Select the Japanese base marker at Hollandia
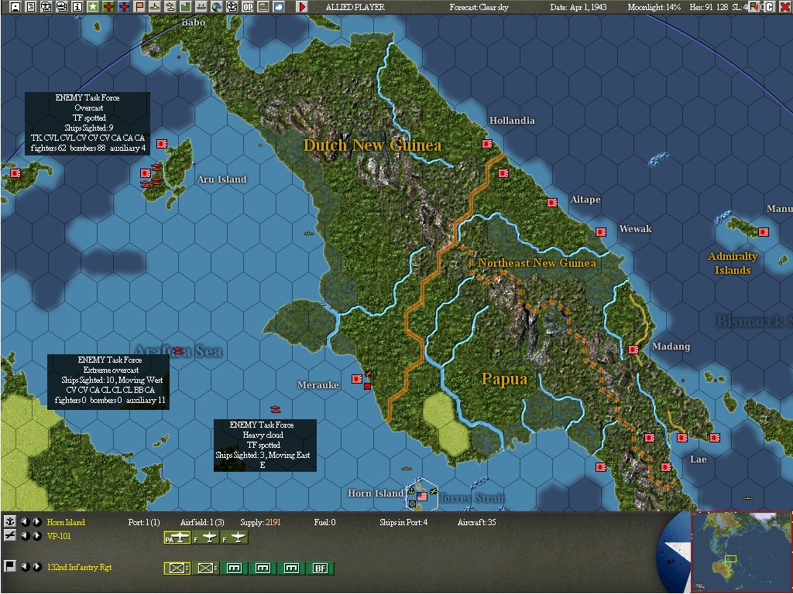 (487, 144)
